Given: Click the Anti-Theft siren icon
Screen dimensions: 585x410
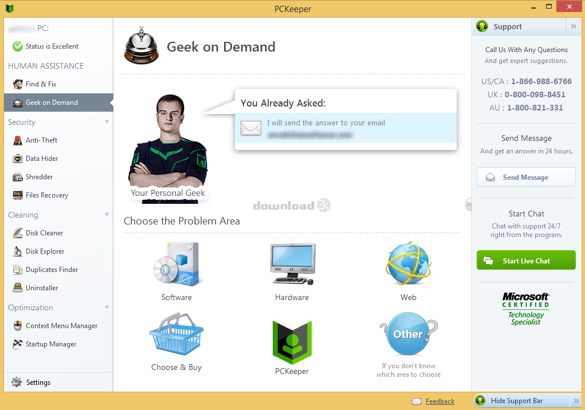Looking at the screenshot, I should pos(18,140).
